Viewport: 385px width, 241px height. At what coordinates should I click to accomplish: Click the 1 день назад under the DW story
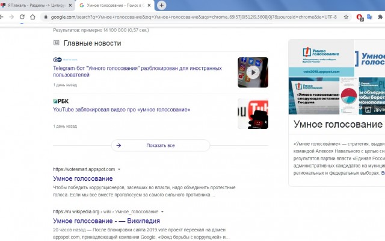(65, 85)
